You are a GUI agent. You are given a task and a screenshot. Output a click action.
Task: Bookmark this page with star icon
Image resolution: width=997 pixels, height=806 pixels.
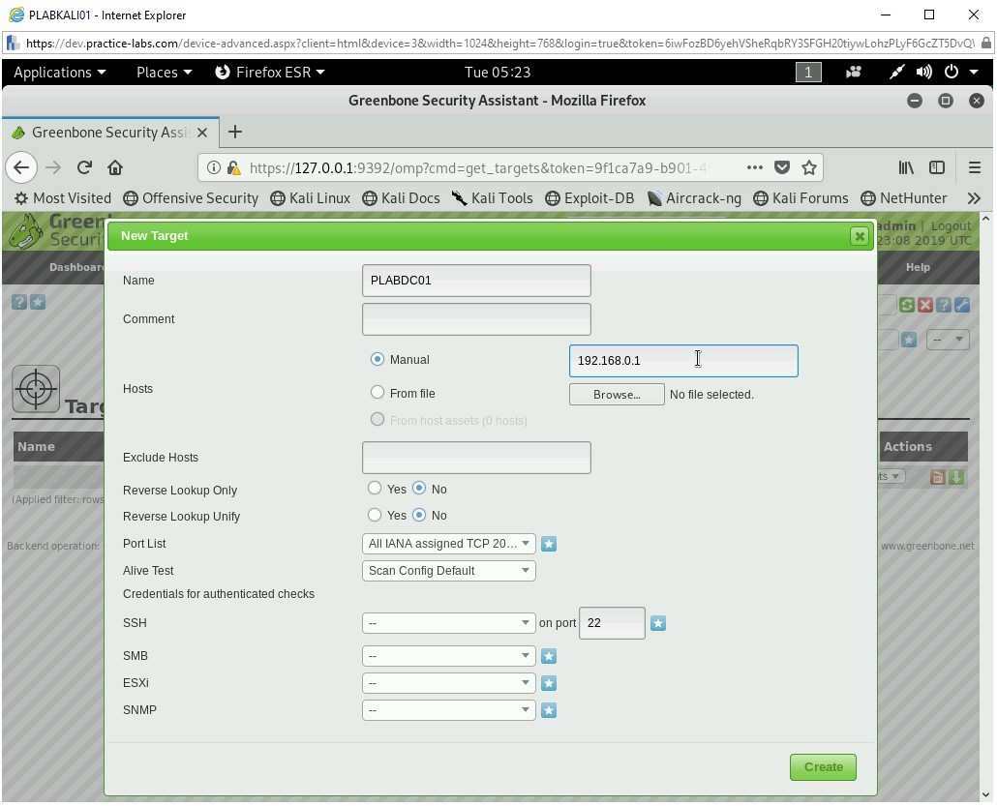pos(809,167)
